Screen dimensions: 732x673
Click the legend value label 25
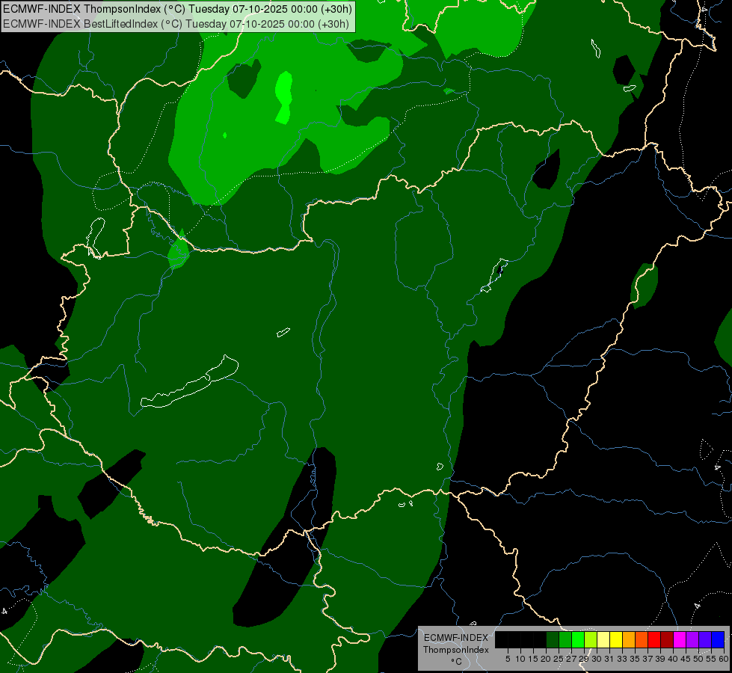click(559, 659)
